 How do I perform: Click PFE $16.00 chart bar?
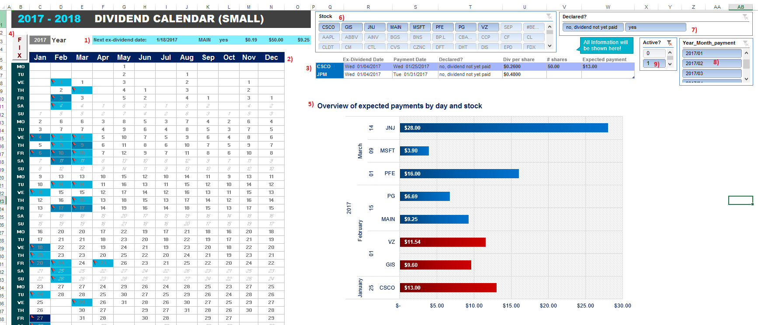click(x=459, y=173)
